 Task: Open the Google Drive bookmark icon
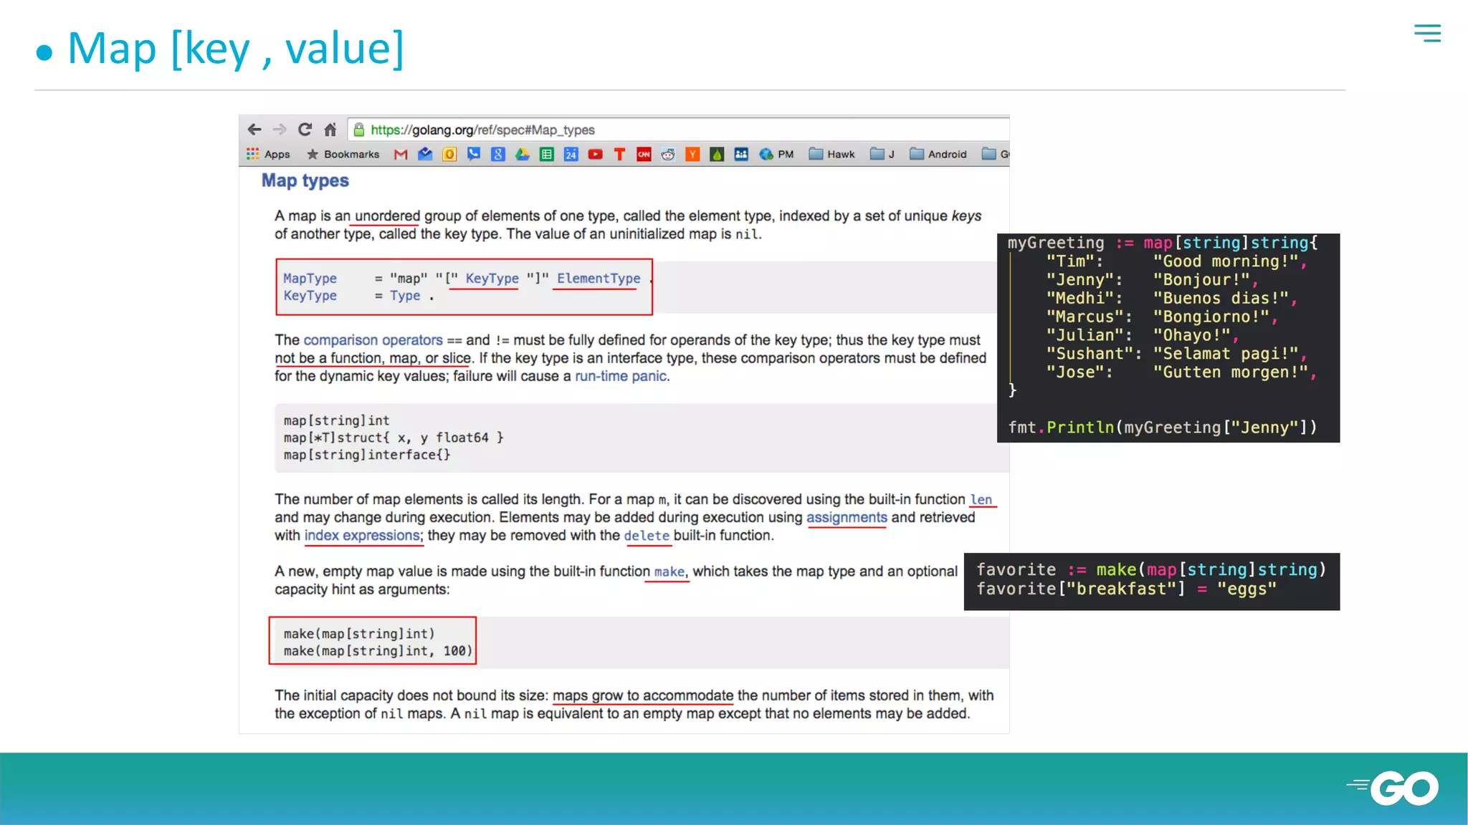523,154
